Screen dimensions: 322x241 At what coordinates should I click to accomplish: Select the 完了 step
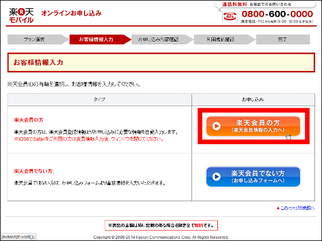coord(283,39)
